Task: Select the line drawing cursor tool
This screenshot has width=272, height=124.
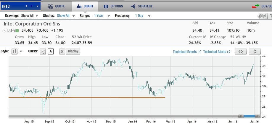Action: point(43,51)
